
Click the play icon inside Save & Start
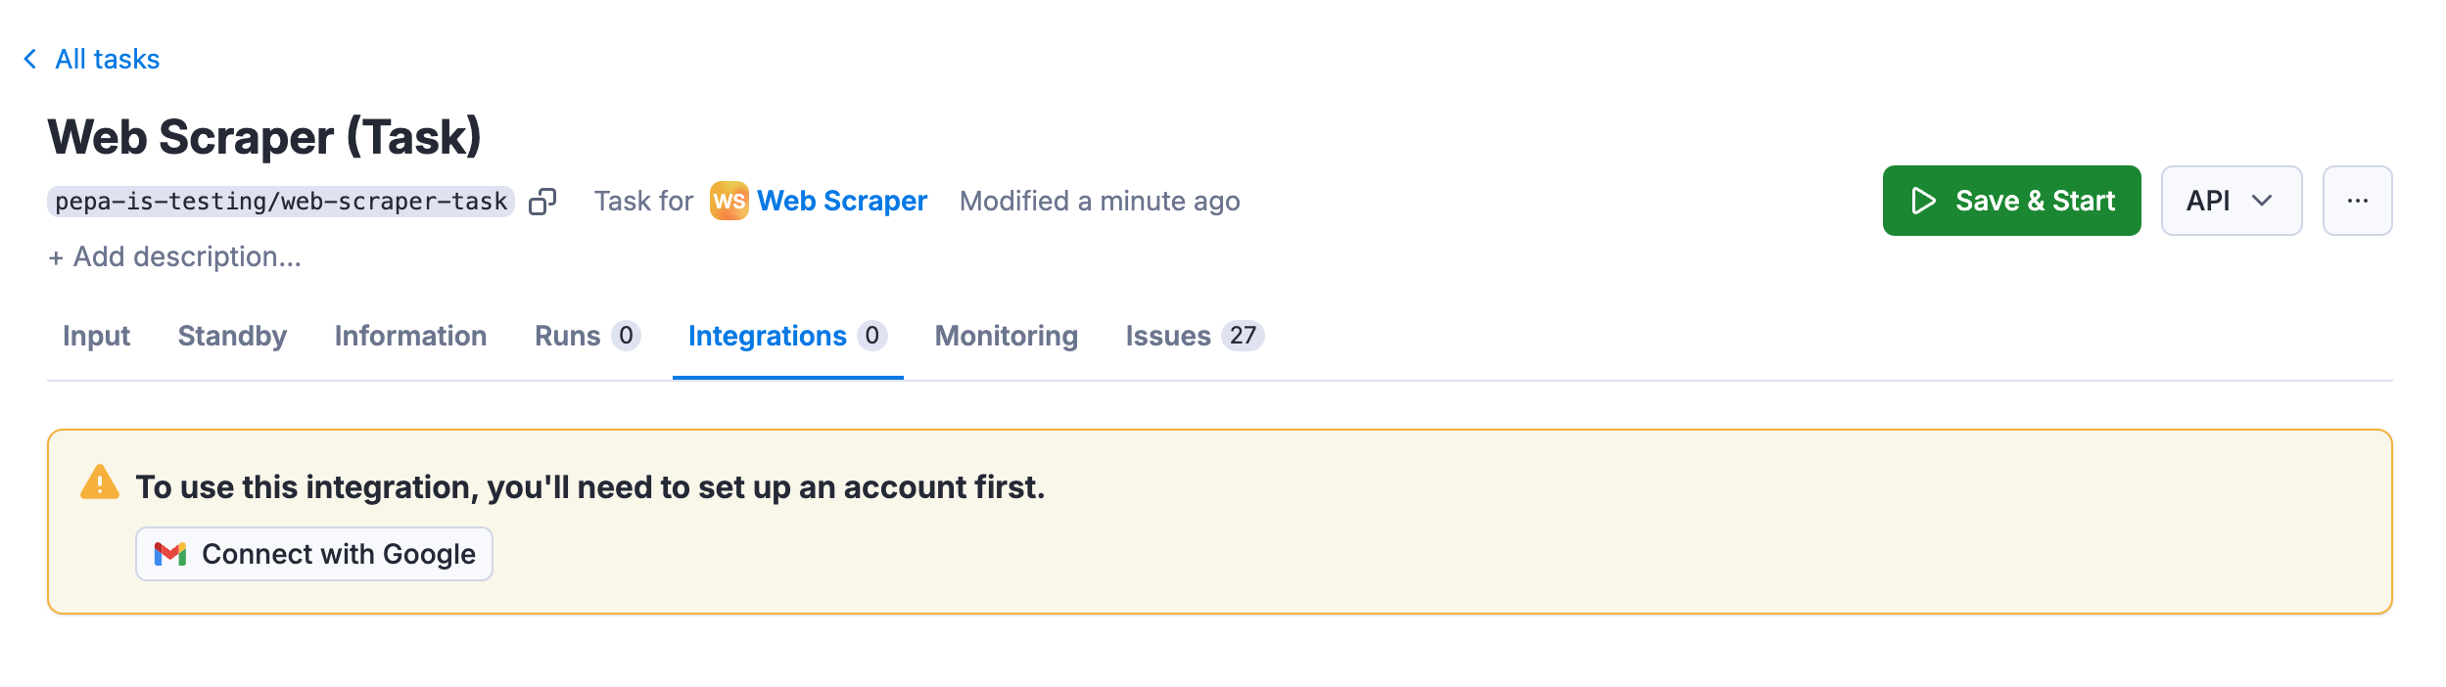tap(1923, 201)
